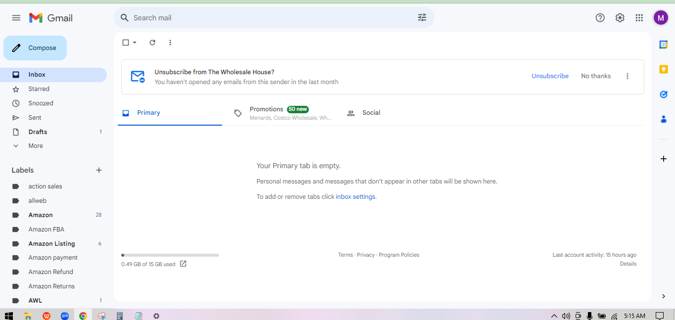Refresh the inbox
This screenshot has height=320, width=675.
click(152, 43)
